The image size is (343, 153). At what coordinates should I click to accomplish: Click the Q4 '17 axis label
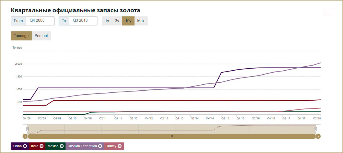tap(301, 118)
